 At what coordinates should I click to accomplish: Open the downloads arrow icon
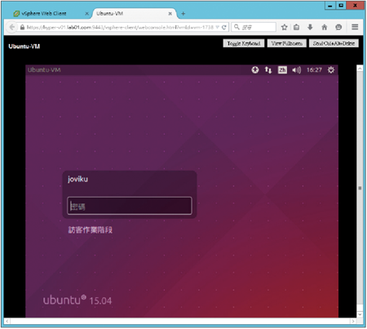pyautogui.click(x=310, y=27)
